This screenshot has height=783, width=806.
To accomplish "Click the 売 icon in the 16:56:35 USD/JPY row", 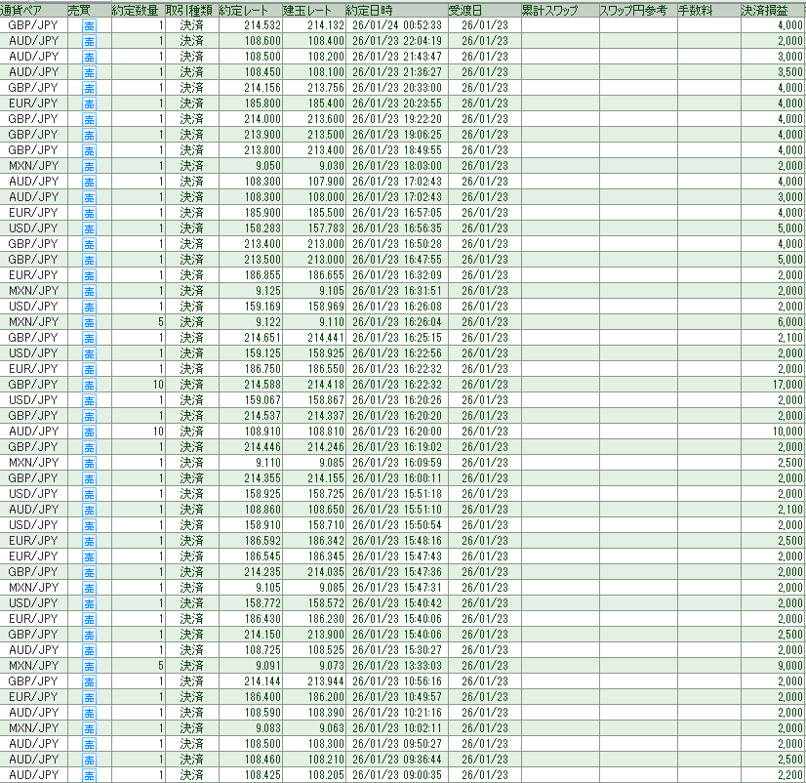I will coord(89,228).
